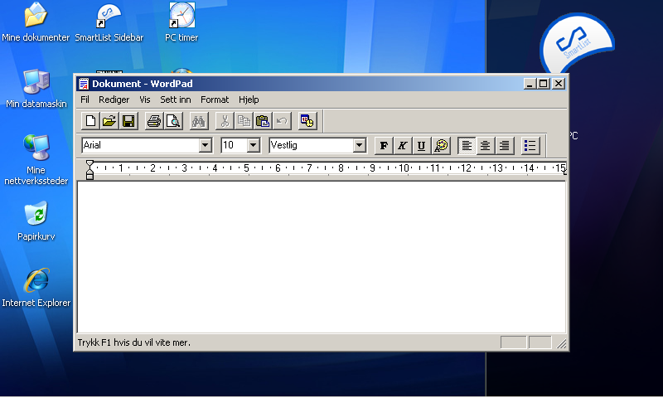This screenshot has width=663, height=398.
Task: Click the WordPad title bar document icon
Action: [x=84, y=84]
